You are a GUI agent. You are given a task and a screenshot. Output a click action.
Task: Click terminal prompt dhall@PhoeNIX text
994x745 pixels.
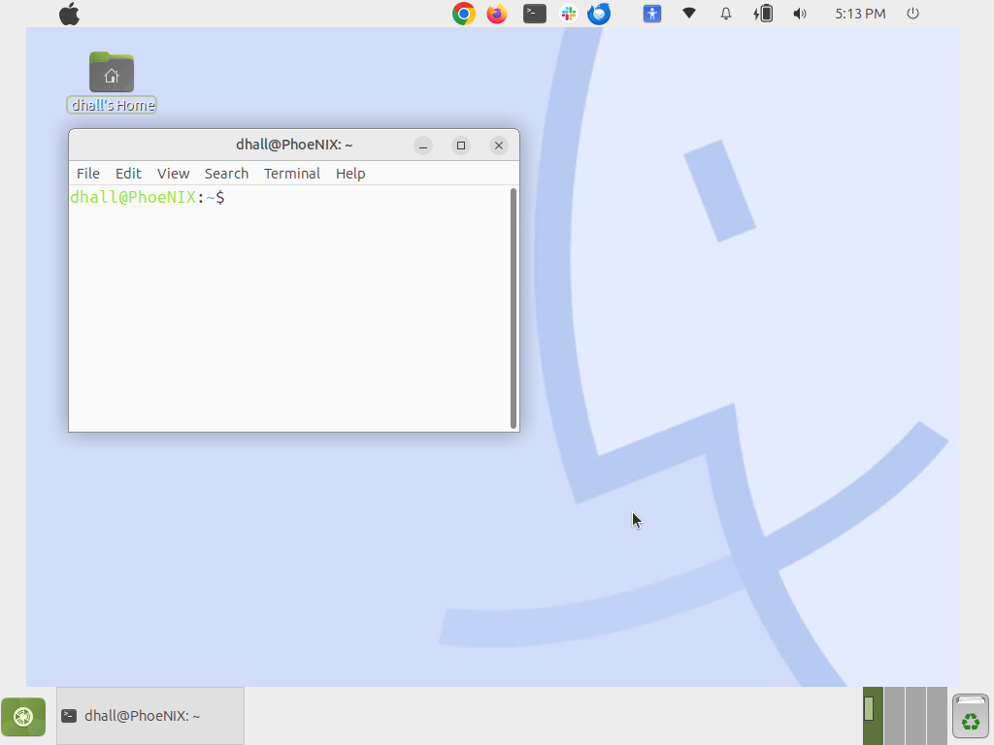[133, 197]
